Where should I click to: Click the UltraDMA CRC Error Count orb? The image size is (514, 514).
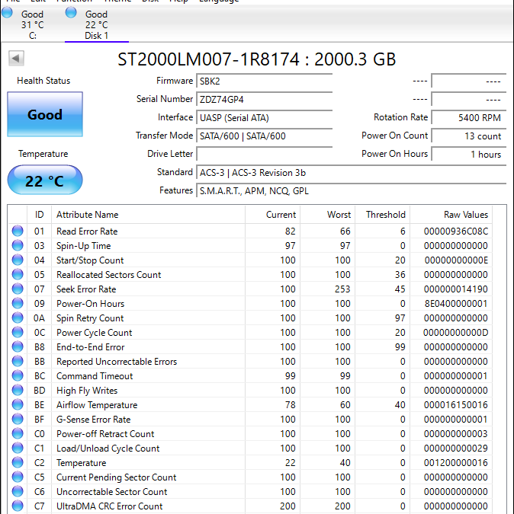click(18, 506)
